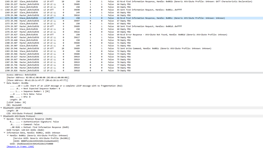Image resolution: width=263 pixels, height=149 pixels.
Task: Select Service UUID: Generic Attribute Profile field
Action: click(42, 138)
